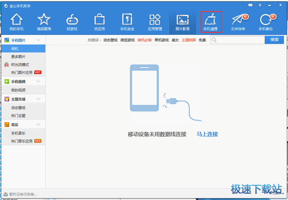Click hot search term 装机必备
The image size is (288, 200).
click(144, 40)
